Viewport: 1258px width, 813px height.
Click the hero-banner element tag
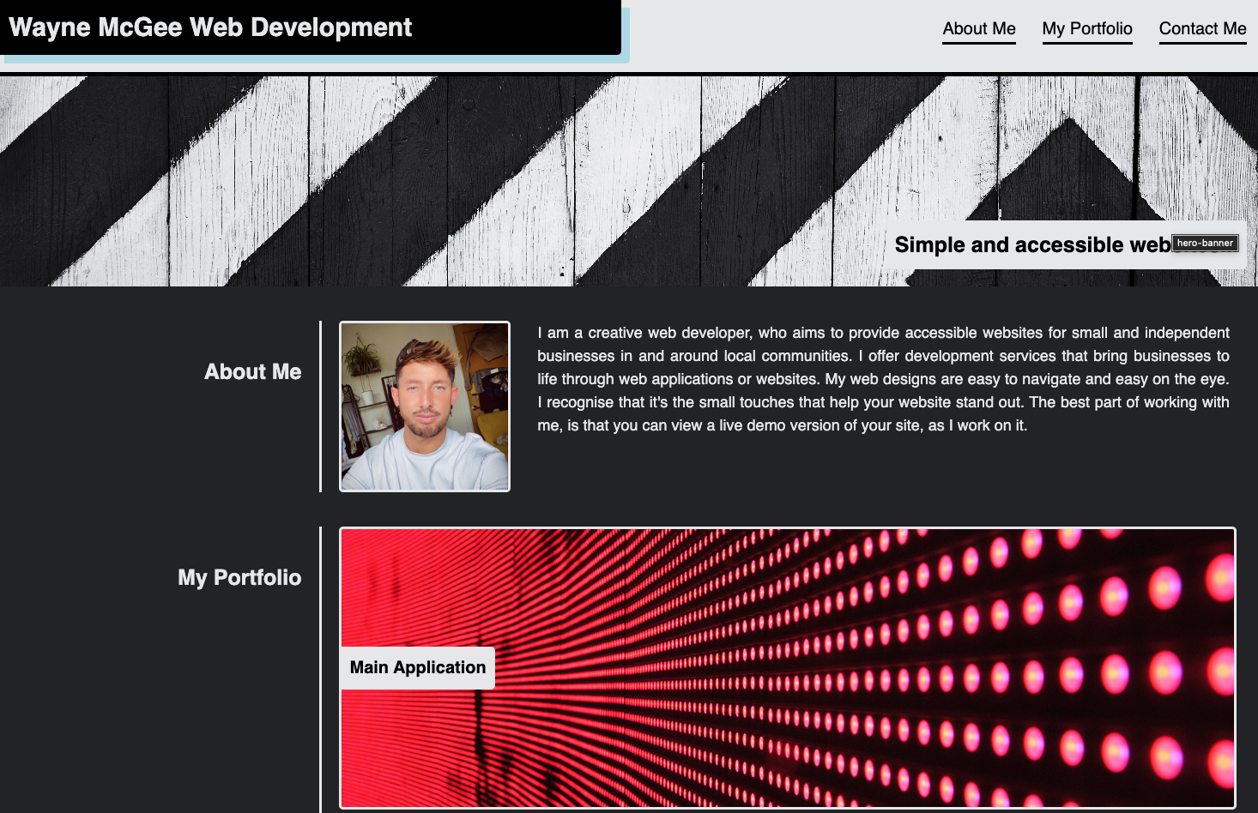(1206, 243)
